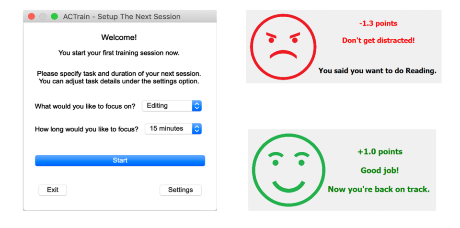
Task: Click the green smiley face icon
Action: (288, 171)
